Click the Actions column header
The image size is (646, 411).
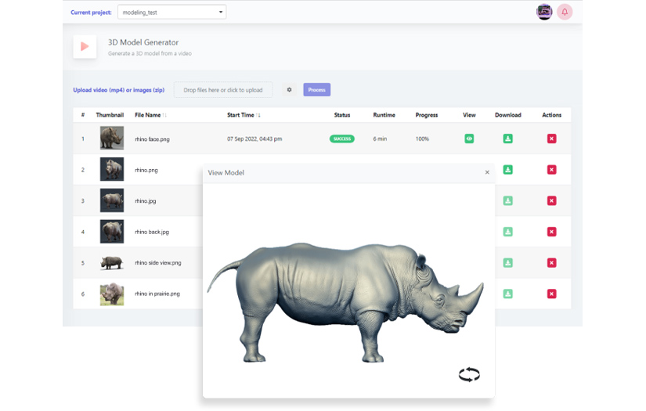tap(552, 115)
